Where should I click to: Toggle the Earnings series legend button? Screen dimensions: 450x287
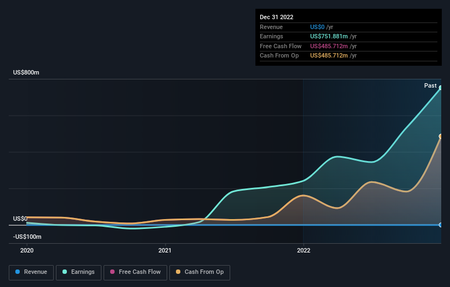click(78, 272)
